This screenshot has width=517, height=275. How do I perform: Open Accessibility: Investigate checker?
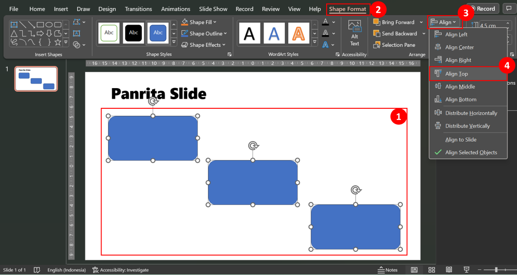click(x=120, y=270)
